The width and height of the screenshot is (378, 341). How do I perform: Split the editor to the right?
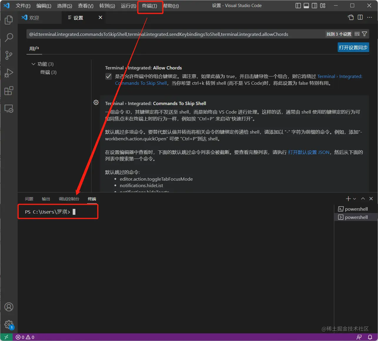click(x=360, y=17)
